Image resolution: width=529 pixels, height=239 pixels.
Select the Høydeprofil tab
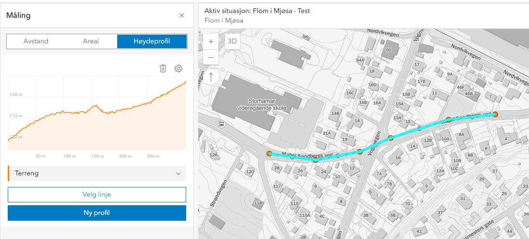click(152, 41)
